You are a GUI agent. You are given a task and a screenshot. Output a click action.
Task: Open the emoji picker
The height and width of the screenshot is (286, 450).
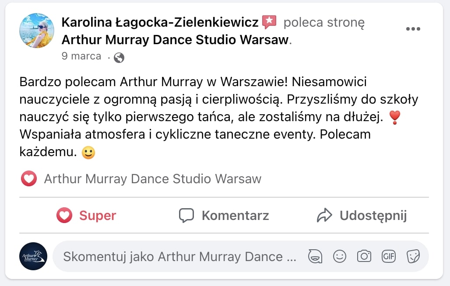(x=340, y=256)
